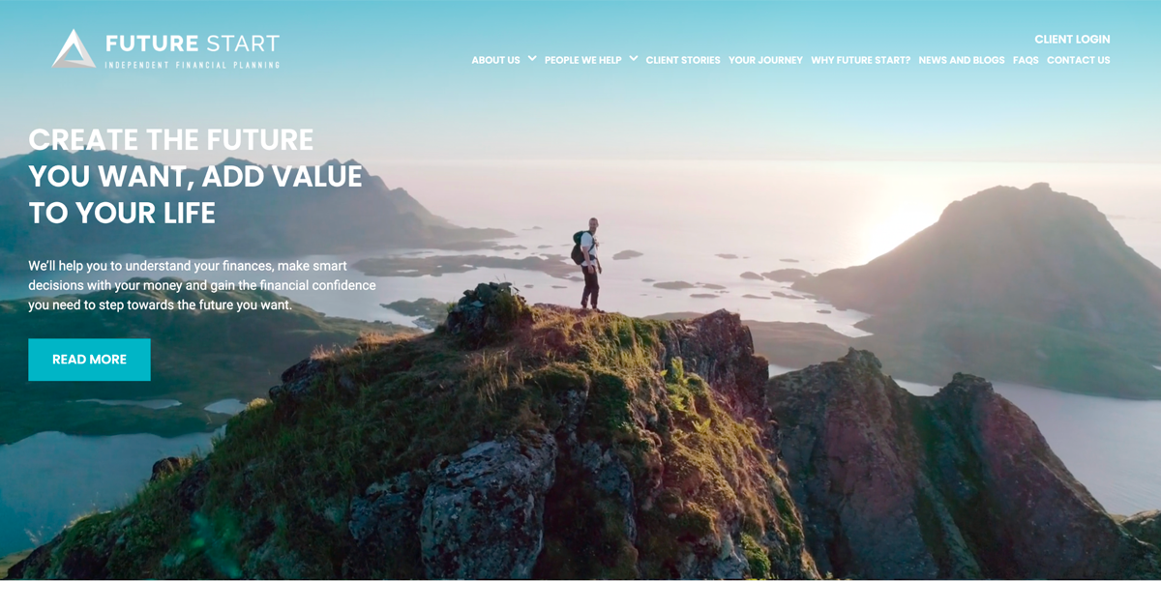1161x609 pixels.
Task: Expand the chevron beside People We Help
Action: point(634,59)
